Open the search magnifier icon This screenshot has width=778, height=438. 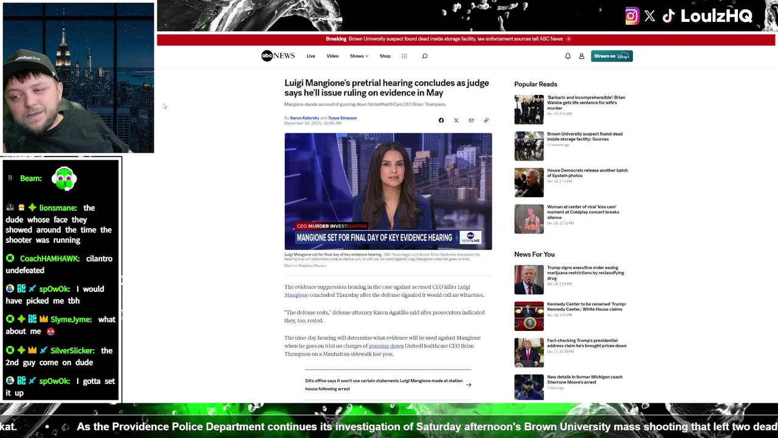click(x=425, y=56)
